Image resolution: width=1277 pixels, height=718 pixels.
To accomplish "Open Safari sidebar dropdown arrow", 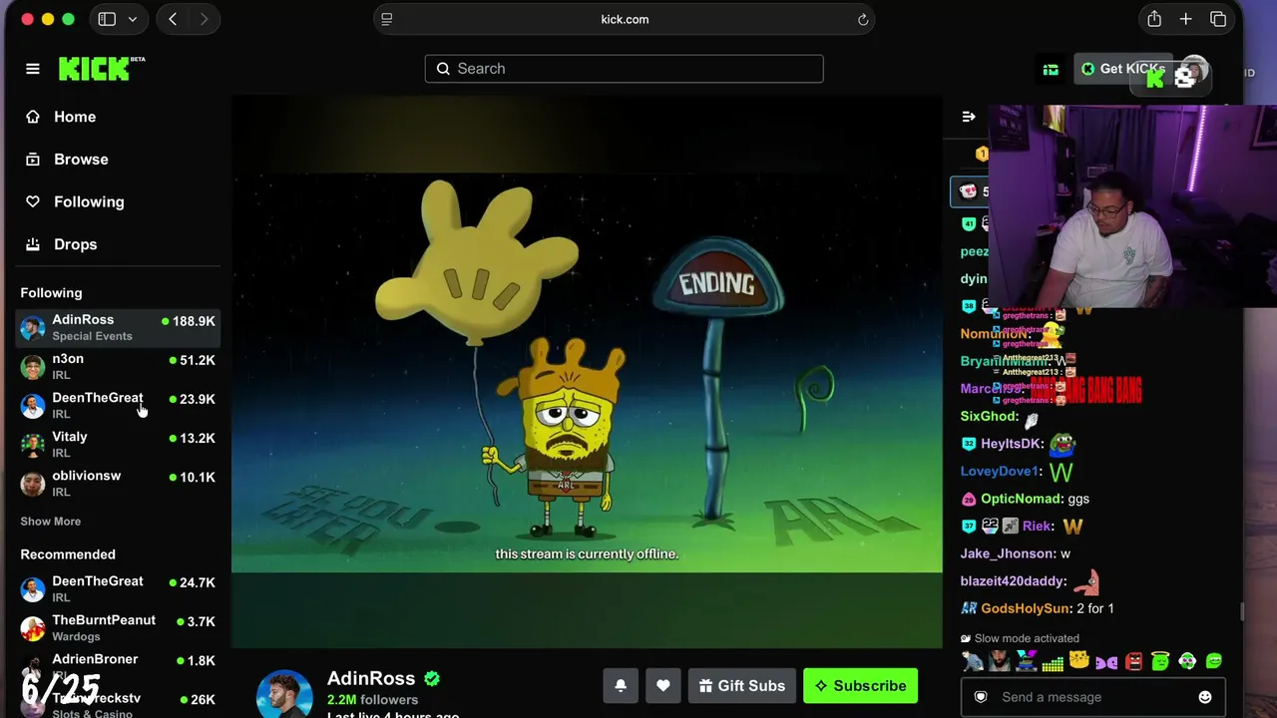I will [x=133, y=19].
